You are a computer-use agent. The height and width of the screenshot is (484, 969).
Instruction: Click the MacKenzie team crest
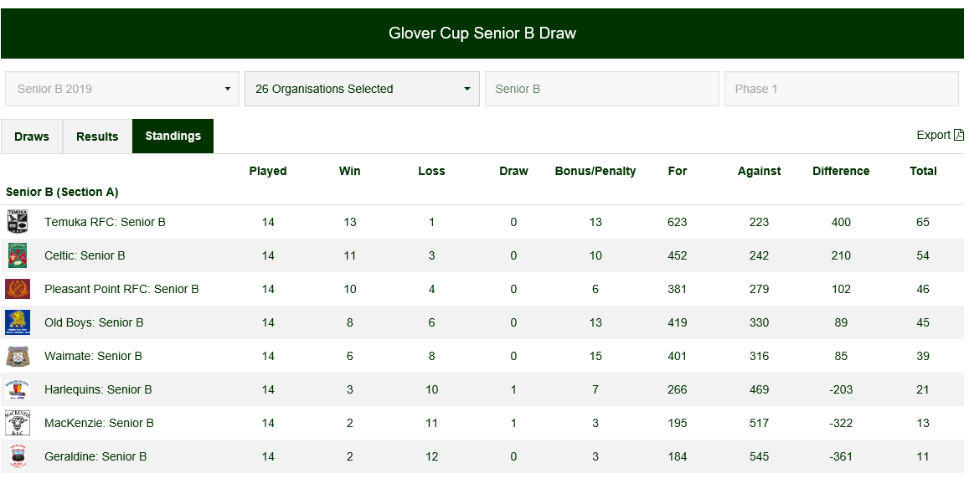coord(18,423)
